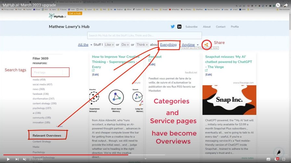Filter by the 'social media (407)' tag
291x163 pixels.
(x=42, y=84)
